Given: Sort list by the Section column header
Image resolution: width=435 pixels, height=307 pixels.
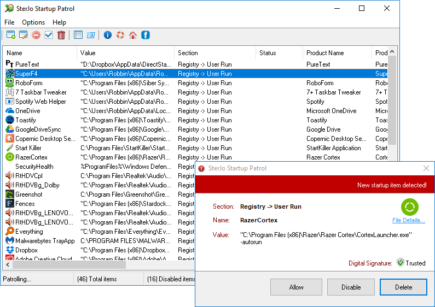Looking at the screenshot, I should coord(213,53).
